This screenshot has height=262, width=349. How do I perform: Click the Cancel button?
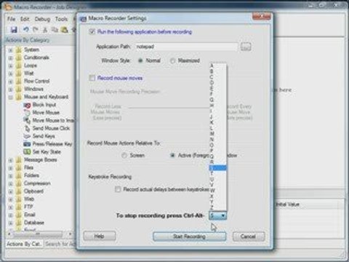[x=248, y=237]
